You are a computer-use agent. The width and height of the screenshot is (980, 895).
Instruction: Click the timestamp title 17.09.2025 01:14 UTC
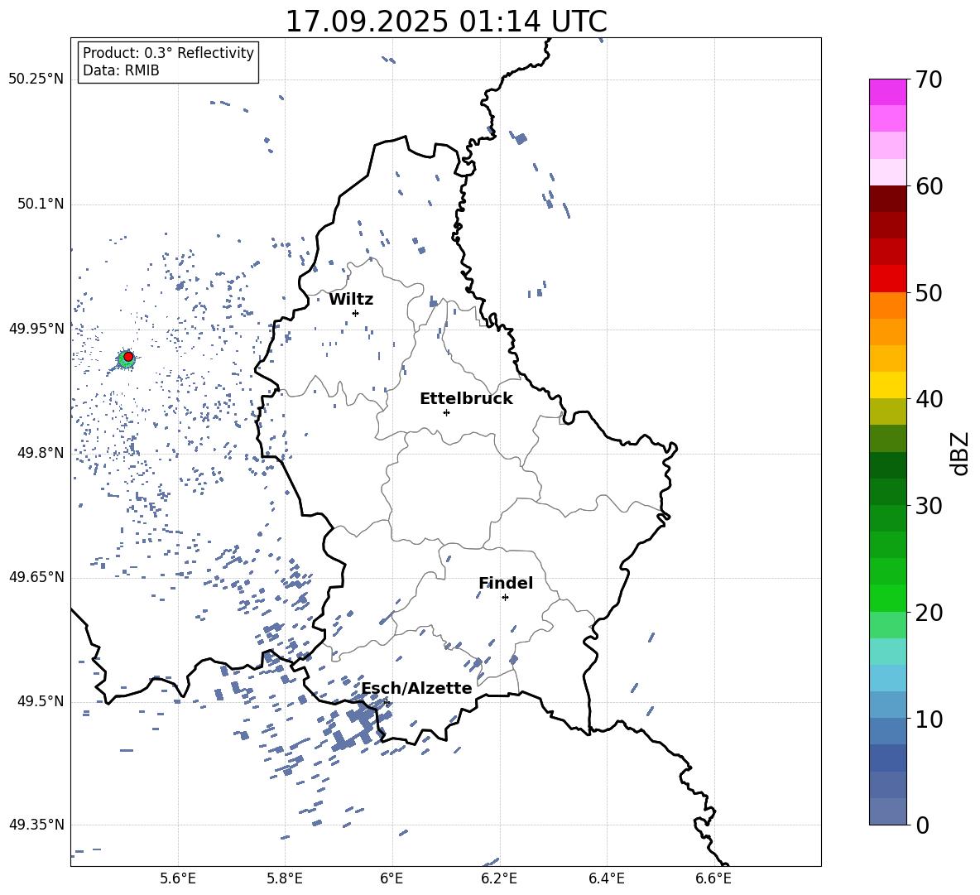446,22
